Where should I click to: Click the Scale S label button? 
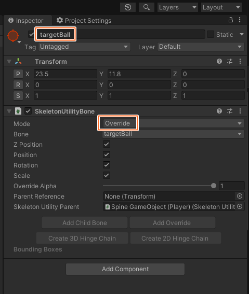pyautogui.click(x=18, y=96)
